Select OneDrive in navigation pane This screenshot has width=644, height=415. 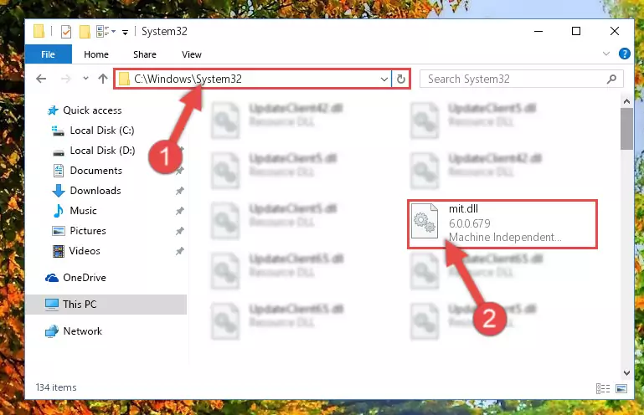pos(85,278)
